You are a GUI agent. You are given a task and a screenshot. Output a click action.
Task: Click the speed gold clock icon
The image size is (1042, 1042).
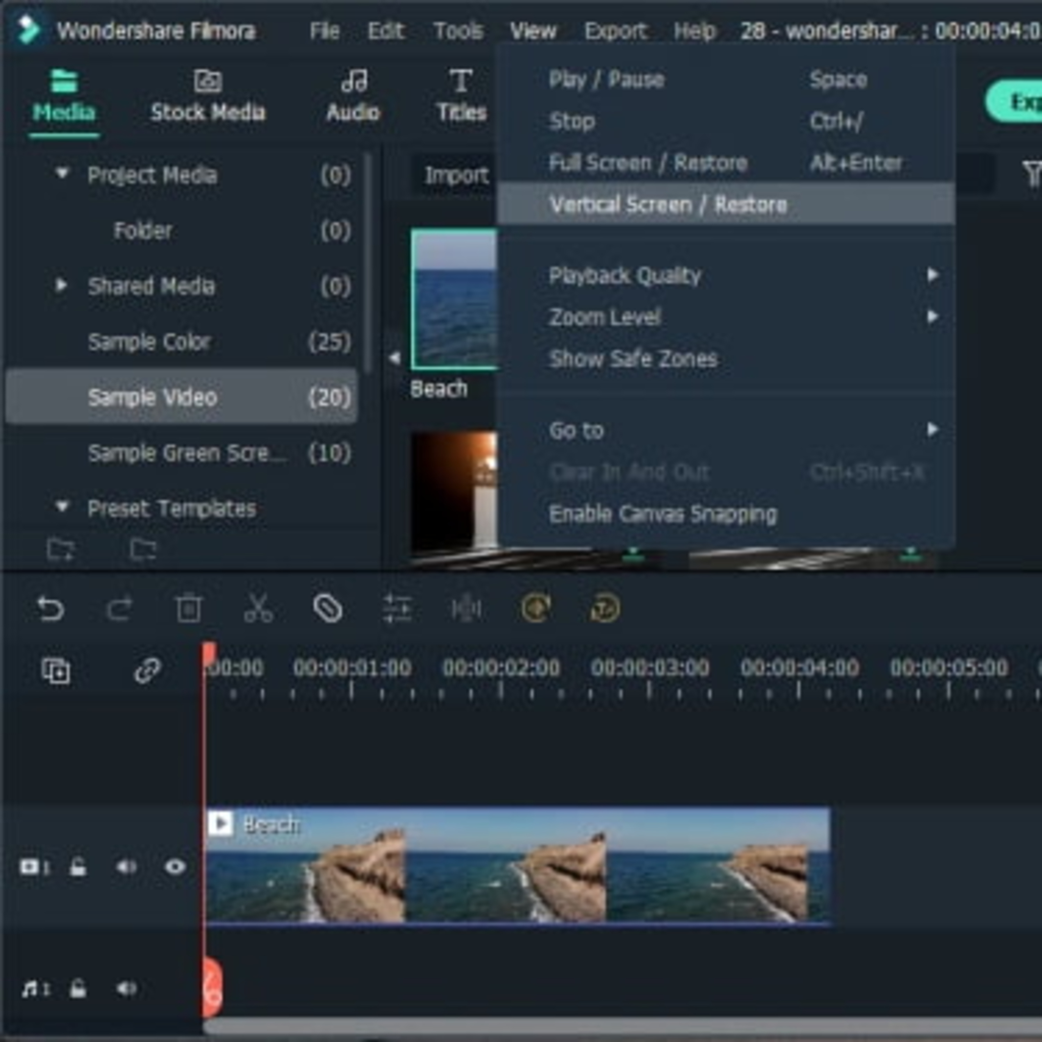coord(605,609)
